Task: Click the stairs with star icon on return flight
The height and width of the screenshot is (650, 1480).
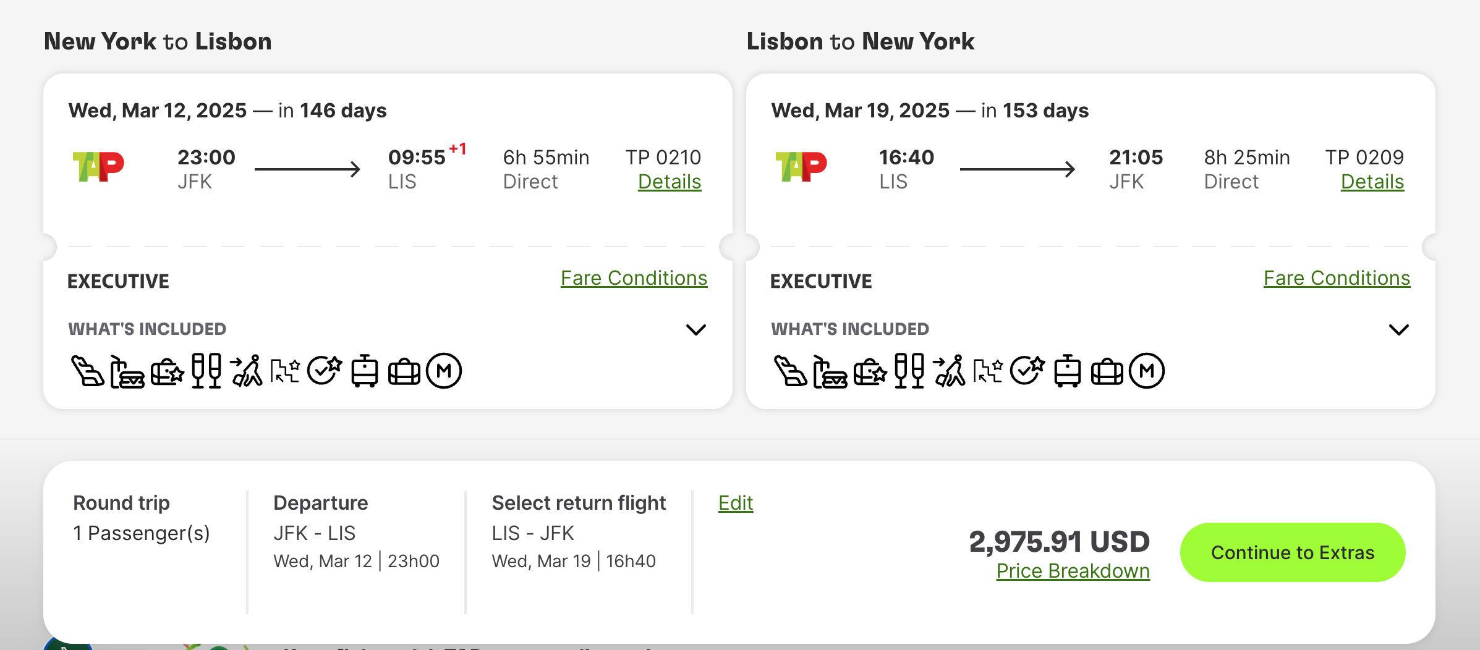Action: click(x=988, y=371)
